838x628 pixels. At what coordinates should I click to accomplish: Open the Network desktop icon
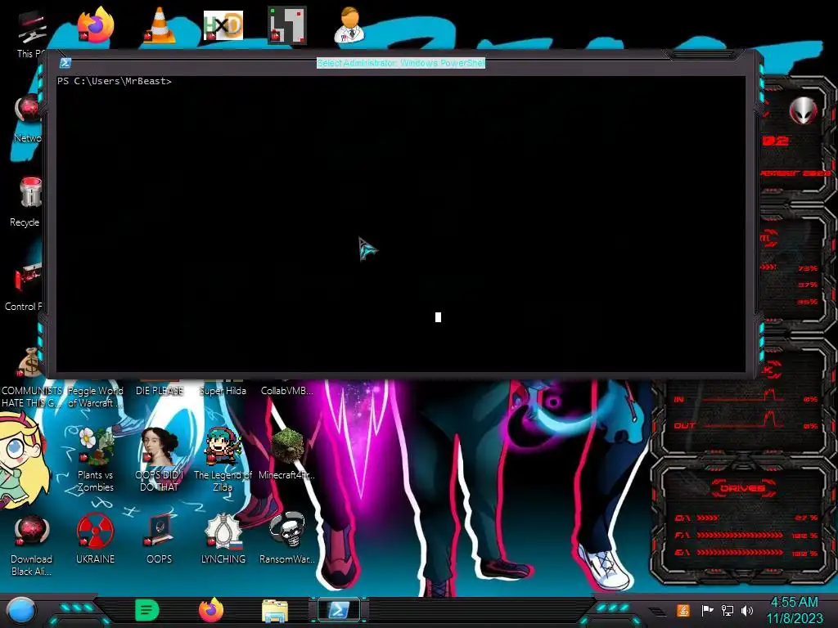pyautogui.click(x=28, y=119)
